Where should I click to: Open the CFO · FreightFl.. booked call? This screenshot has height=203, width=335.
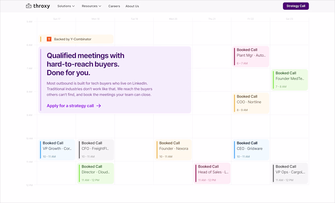point(95,150)
